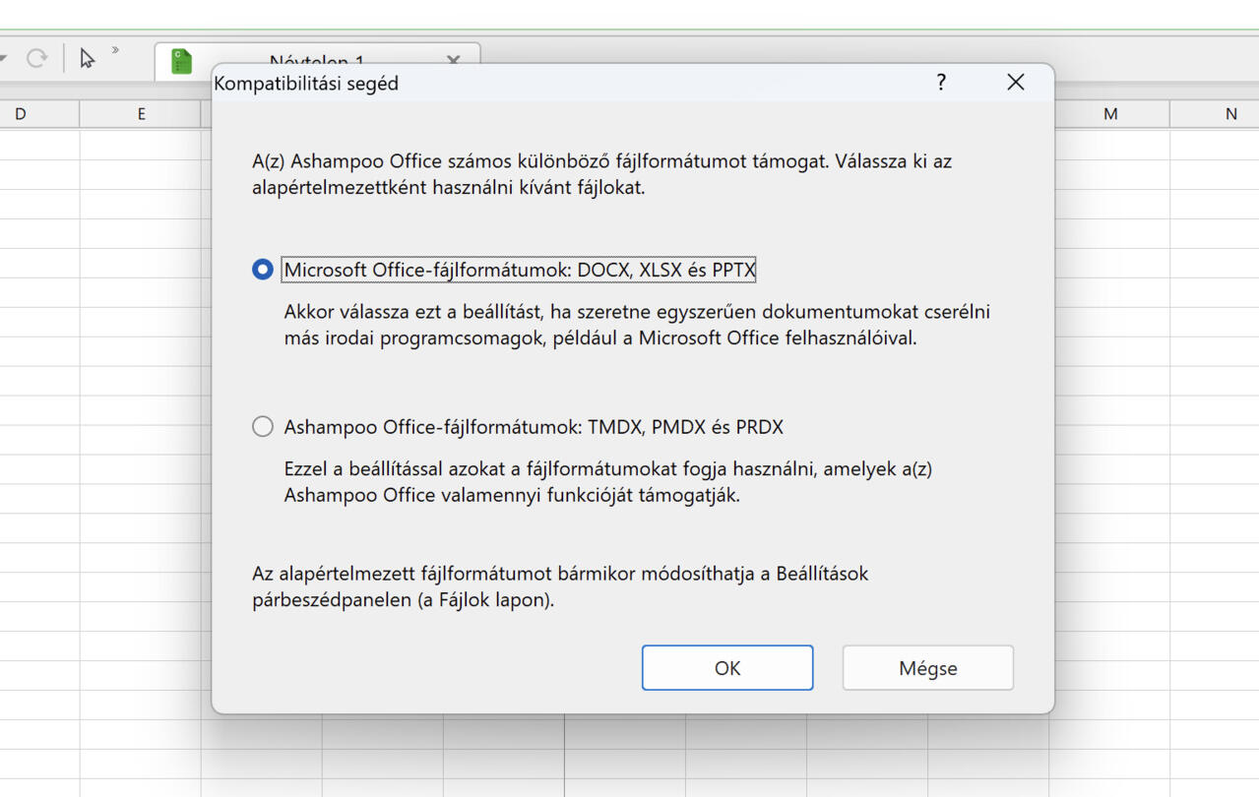Click the redo arrow icon in toolbar
The image size is (1259, 797).
point(37,58)
